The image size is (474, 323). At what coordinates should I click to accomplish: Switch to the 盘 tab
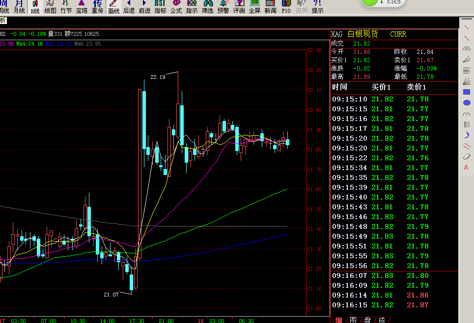click(x=367, y=320)
